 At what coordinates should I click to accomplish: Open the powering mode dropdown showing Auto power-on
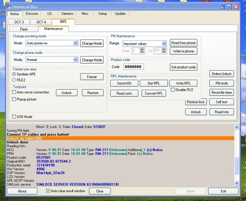point(52,43)
